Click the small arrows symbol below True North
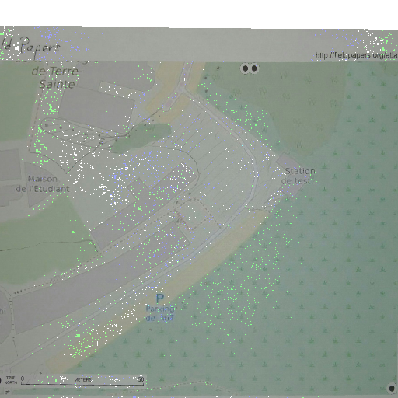Viewport: 398px width, 398px height. [7, 393]
